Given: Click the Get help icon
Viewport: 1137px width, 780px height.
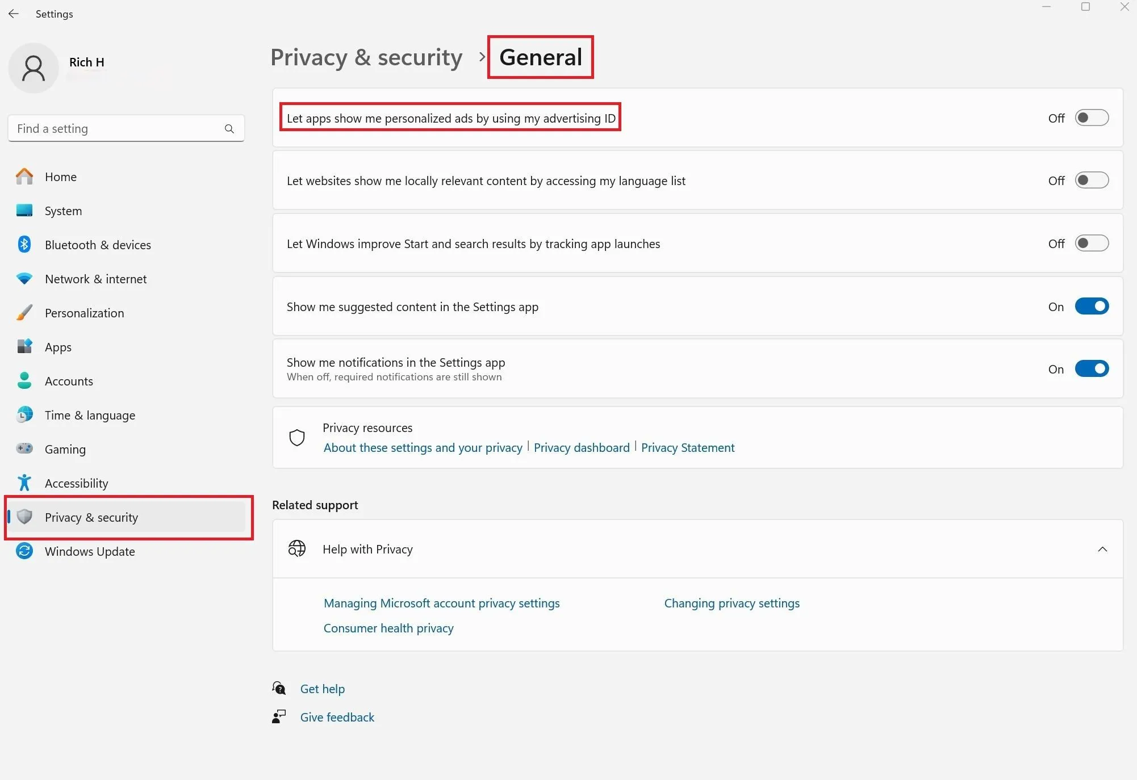Looking at the screenshot, I should tap(279, 689).
